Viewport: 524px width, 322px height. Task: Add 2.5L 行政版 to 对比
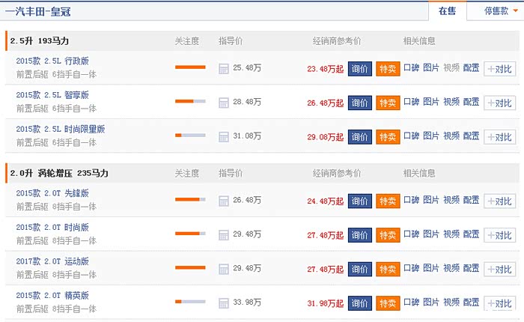click(500, 69)
